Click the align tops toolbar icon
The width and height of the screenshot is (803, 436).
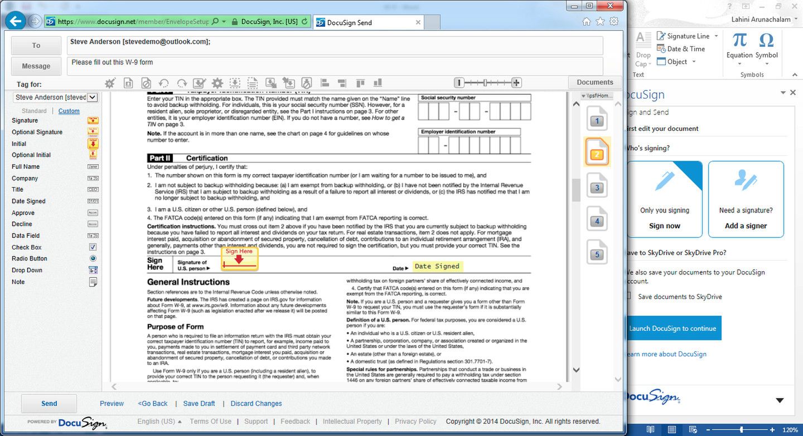click(x=360, y=83)
